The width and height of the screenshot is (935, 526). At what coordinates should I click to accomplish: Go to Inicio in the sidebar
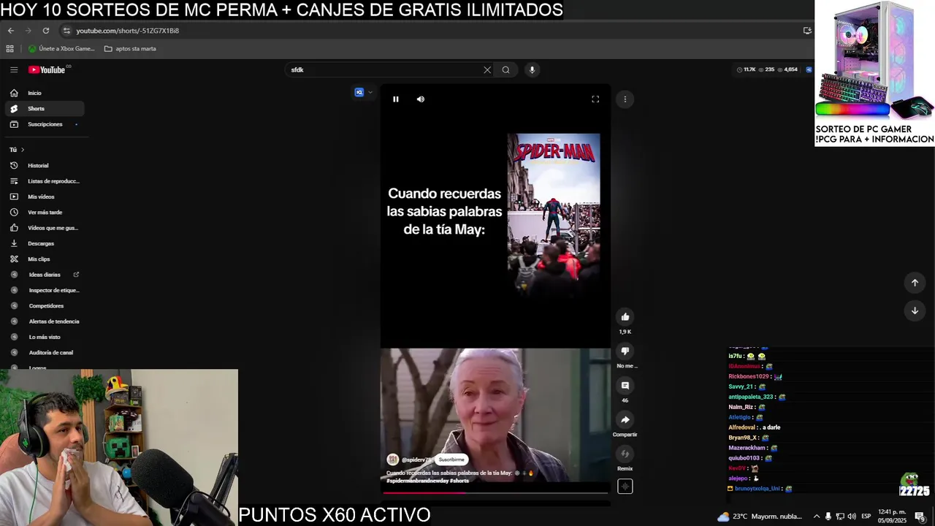click(x=44, y=93)
